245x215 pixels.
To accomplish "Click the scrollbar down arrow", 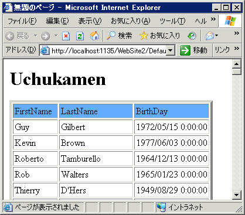I will tap(237, 194).
